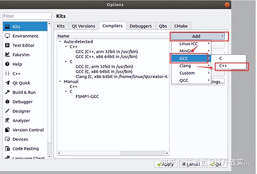257x174 pixels.
Task: Select the Environment monitor icon
Action: [x=7, y=36]
